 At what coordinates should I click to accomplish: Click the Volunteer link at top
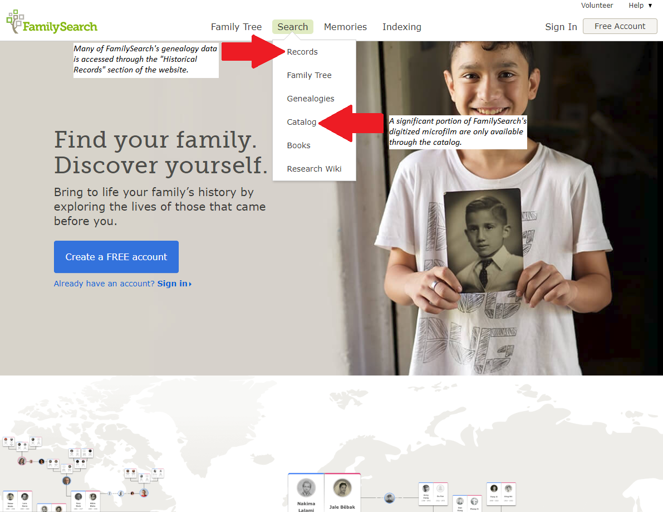[x=597, y=6]
